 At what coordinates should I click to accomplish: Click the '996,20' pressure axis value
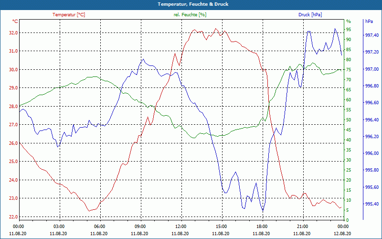372,137
